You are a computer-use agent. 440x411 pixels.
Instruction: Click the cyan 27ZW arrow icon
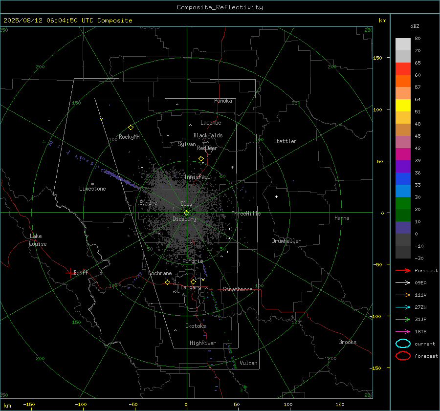coord(403,307)
